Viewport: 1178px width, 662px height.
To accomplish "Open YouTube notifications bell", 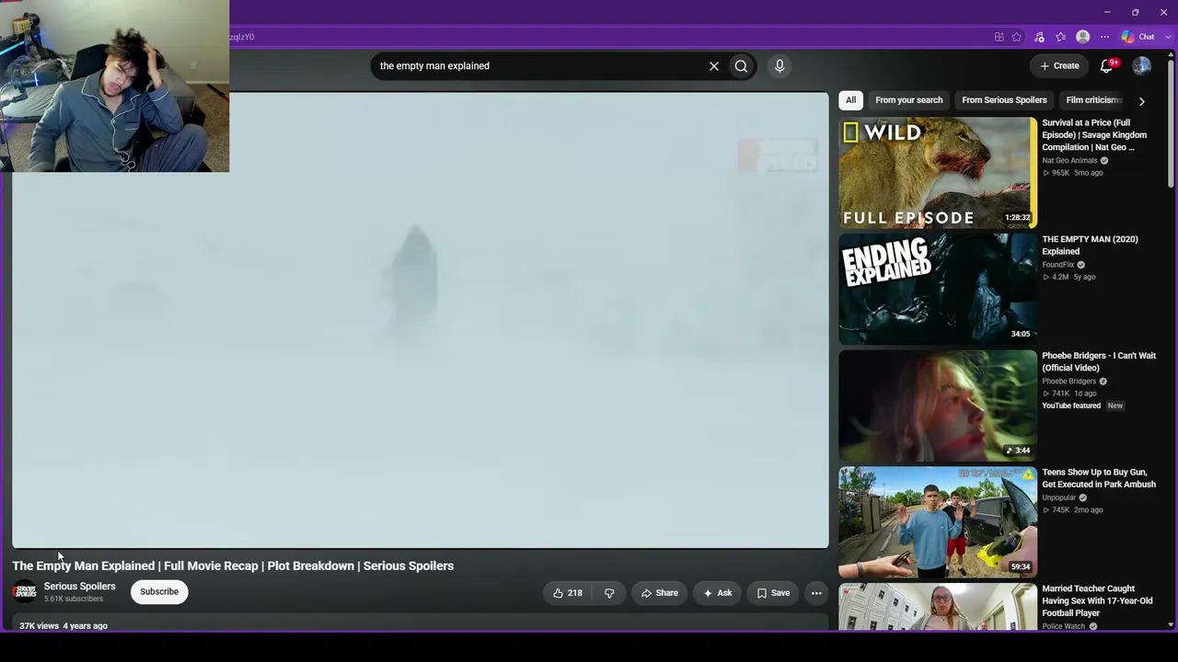I will 1107,66.
